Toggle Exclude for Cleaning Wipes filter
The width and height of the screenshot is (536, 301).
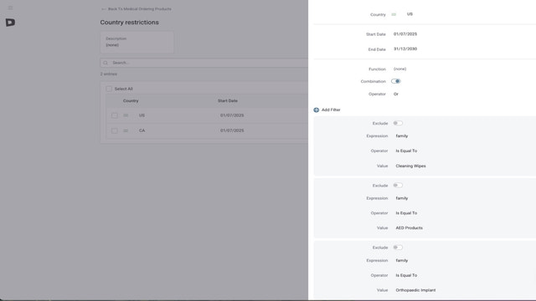(398, 123)
